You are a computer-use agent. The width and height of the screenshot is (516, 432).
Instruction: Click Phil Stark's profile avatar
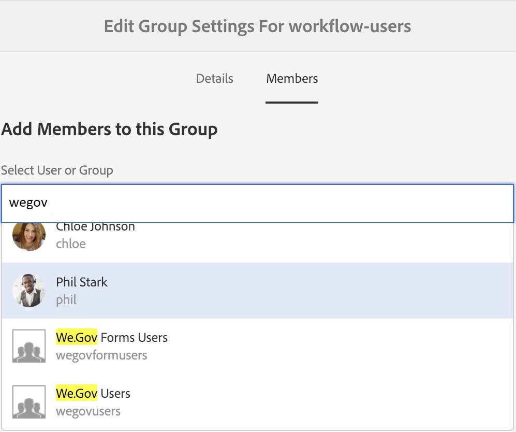click(29, 291)
